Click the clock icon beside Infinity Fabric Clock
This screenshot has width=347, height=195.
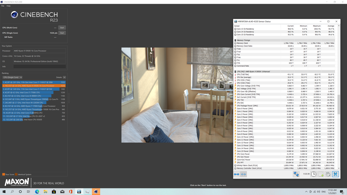[235, 165]
